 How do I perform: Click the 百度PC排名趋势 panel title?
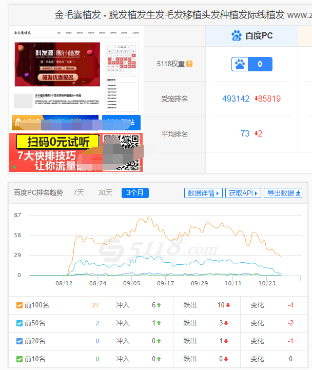(x=38, y=192)
